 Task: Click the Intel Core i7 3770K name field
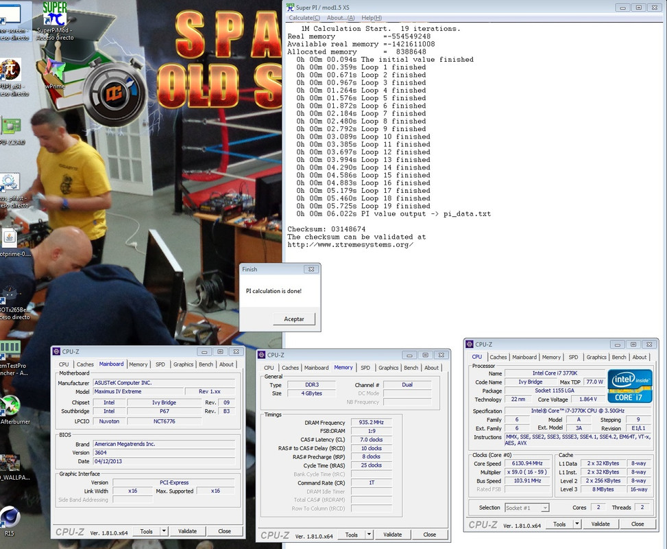click(x=555, y=373)
